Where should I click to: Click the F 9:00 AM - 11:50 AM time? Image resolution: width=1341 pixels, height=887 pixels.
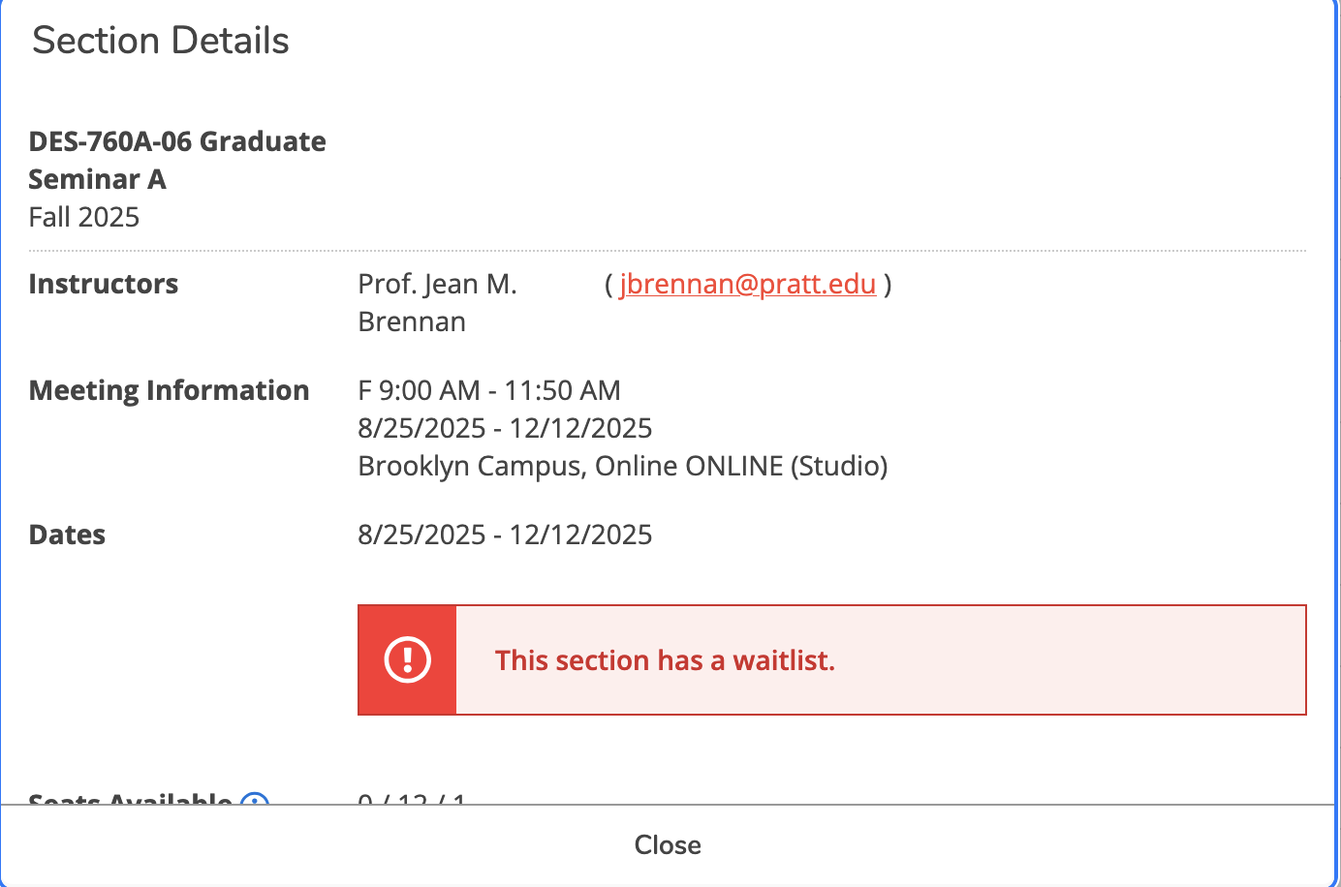click(489, 390)
